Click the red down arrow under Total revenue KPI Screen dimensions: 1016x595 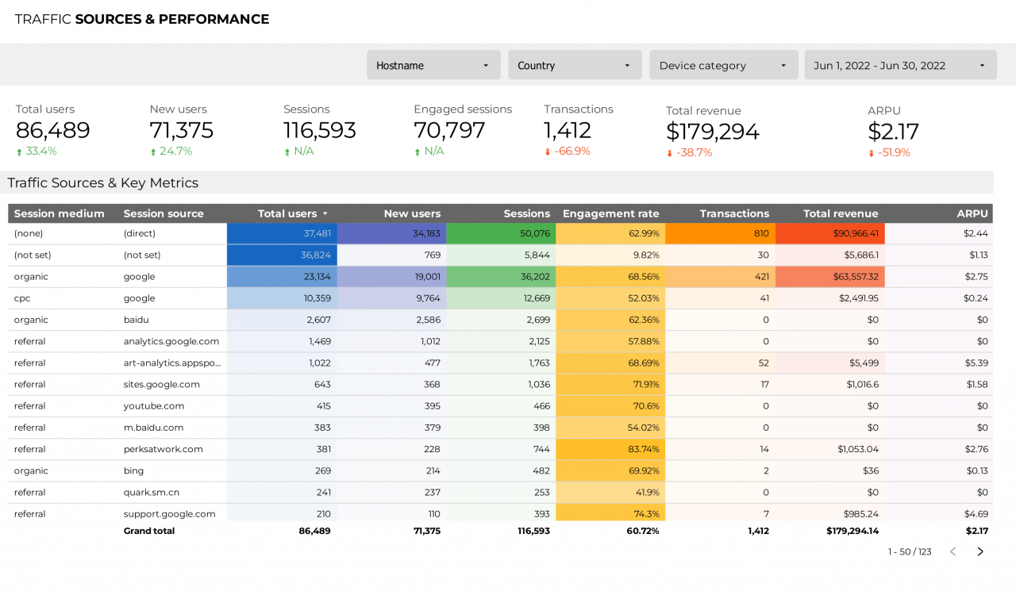[x=671, y=153]
